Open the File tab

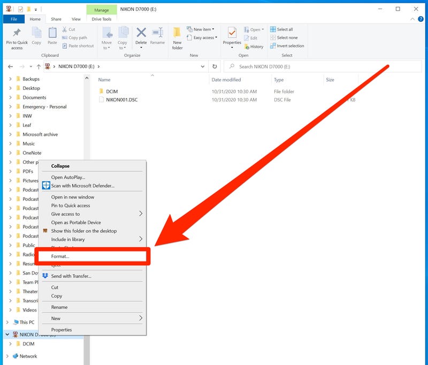pos(14,19)
